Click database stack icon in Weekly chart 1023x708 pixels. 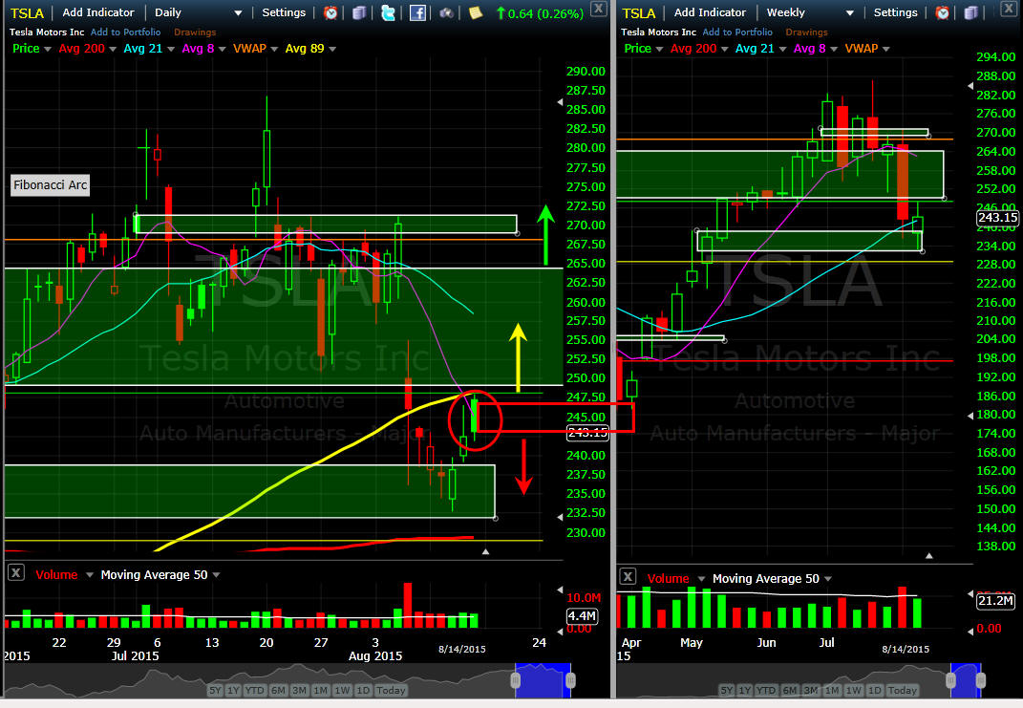coord(970,12)
